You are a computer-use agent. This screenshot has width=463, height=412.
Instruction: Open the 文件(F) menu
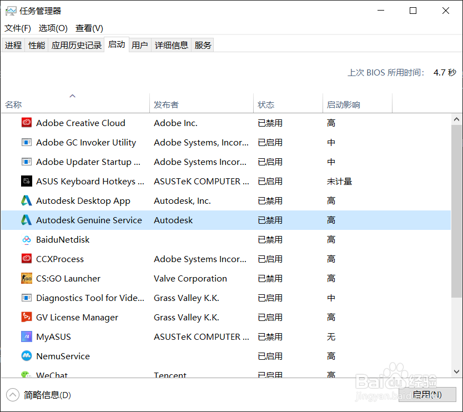point(18,28)
